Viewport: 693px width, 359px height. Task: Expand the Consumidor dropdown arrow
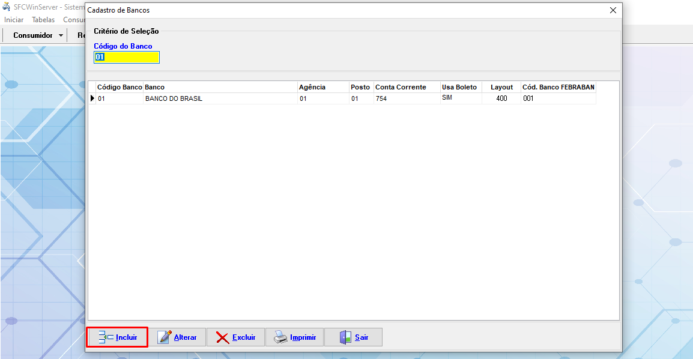click(x=61, y=35)
